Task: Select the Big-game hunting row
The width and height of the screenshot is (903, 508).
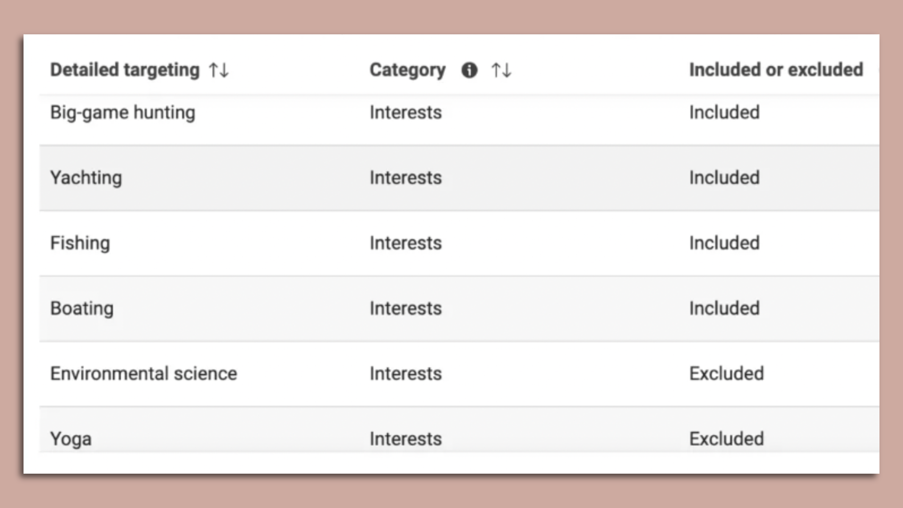Action: coord(122,113)
